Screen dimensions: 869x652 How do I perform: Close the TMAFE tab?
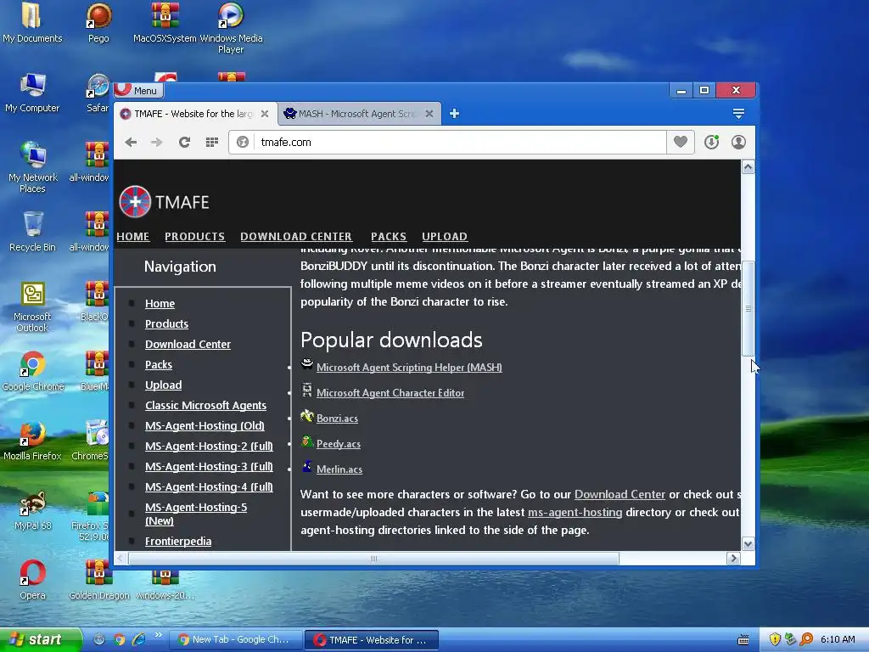point(265,114)
